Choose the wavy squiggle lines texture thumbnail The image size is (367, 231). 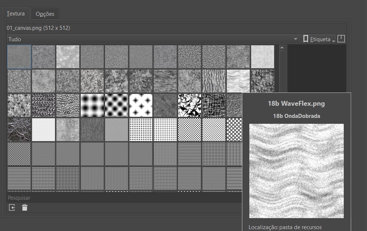tap(44, 105)
